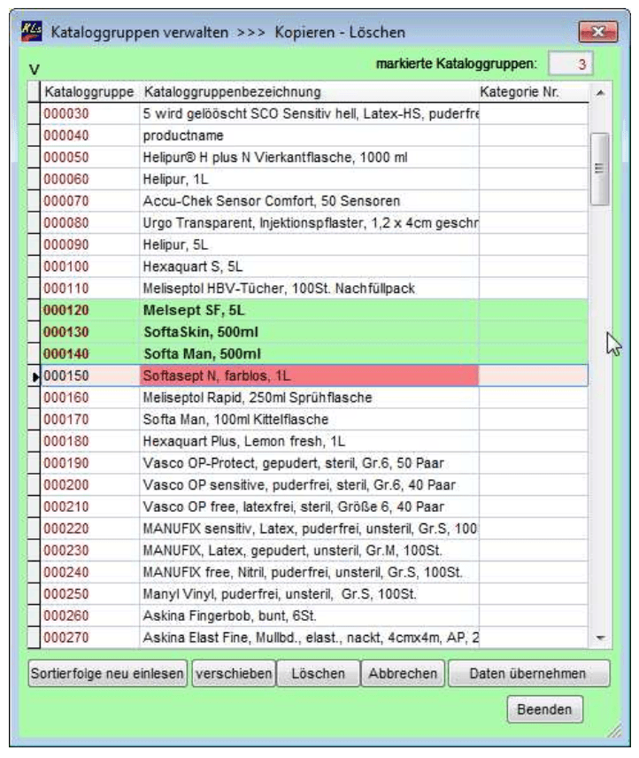Click the Löschen button
Screen dimensions: 639x758
point(319,673)
